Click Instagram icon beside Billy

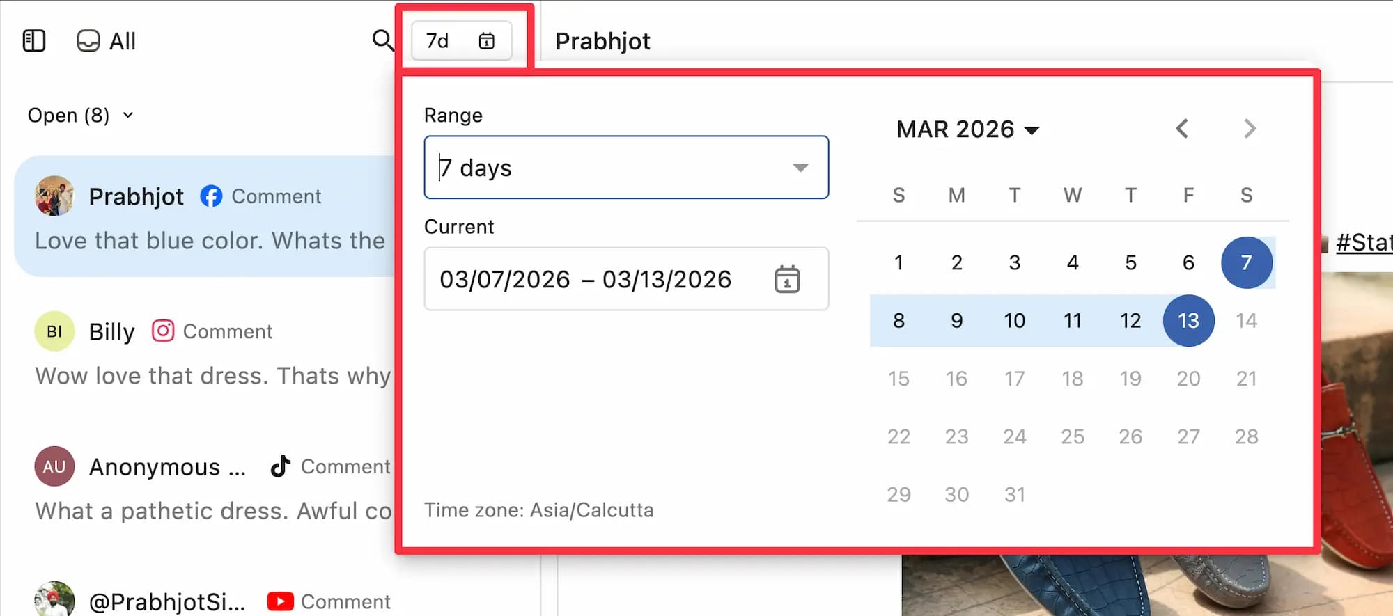163,331
